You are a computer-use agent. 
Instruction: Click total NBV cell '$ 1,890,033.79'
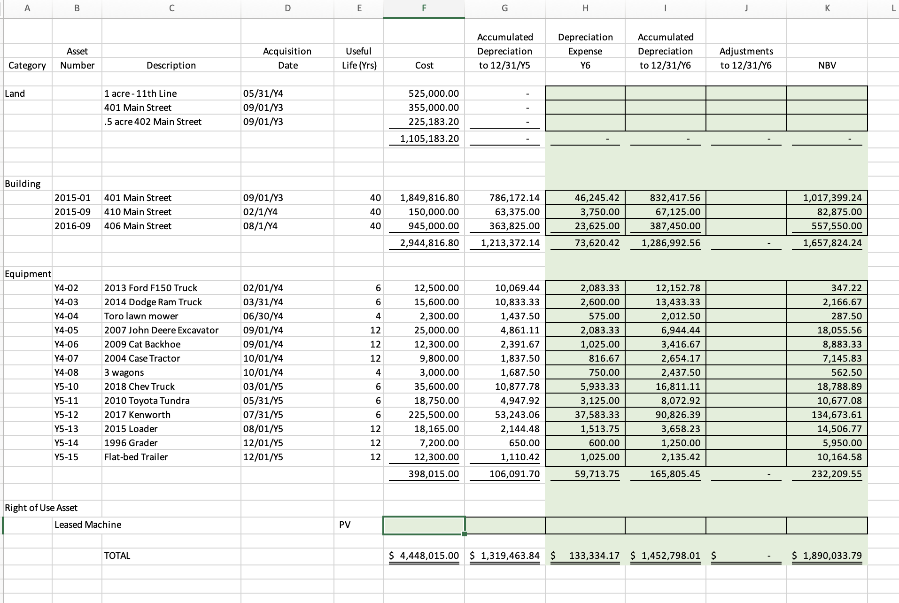[x=827, y=556]
